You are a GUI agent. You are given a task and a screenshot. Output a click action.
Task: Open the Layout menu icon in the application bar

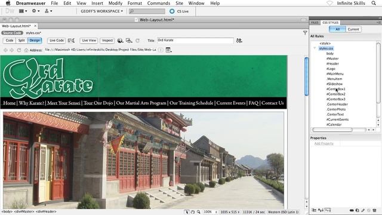point(23,11)
